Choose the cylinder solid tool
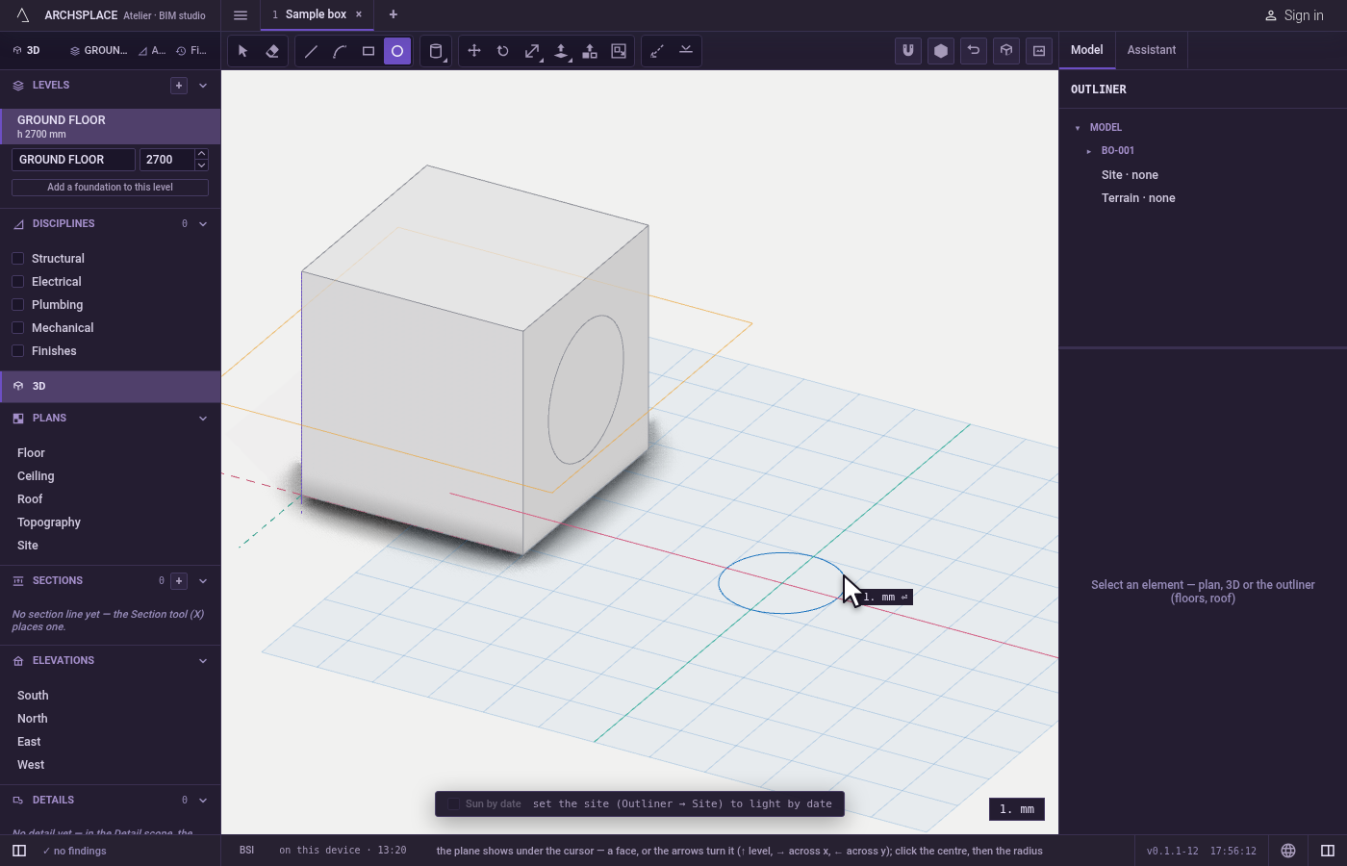The height and width of the screenshot is (866, 1347). coord(436,51)
